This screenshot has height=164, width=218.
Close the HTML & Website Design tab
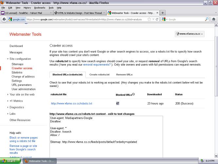[104, 13]
